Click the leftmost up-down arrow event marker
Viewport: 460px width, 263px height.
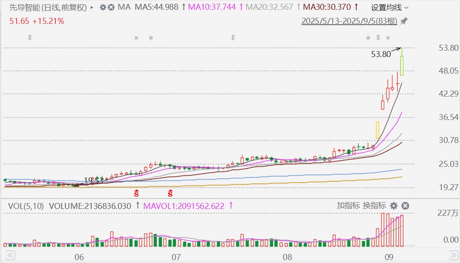point(30,37)
